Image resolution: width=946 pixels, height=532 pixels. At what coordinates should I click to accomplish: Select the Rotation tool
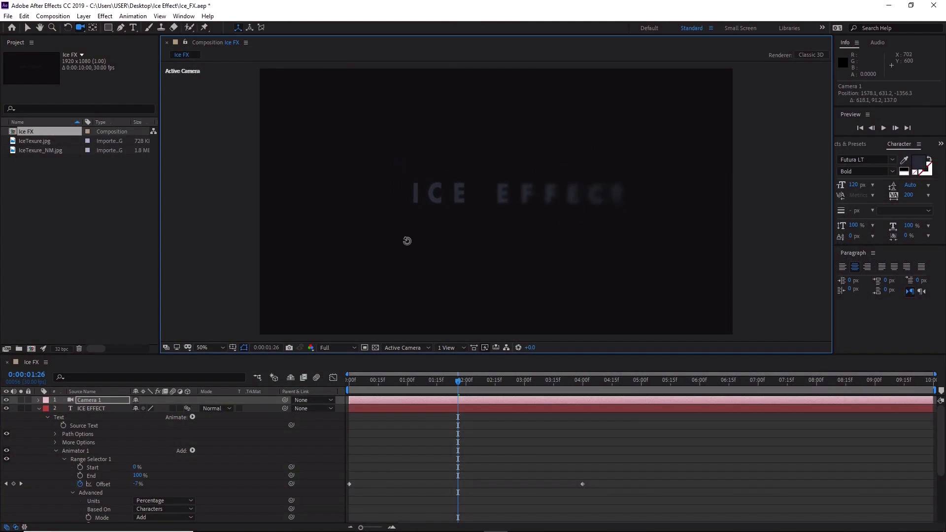(68, 28)
